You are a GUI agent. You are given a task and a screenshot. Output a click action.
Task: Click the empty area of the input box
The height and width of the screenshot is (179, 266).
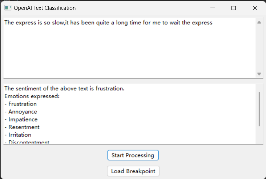pyautogui.click(x=129, y=52)
